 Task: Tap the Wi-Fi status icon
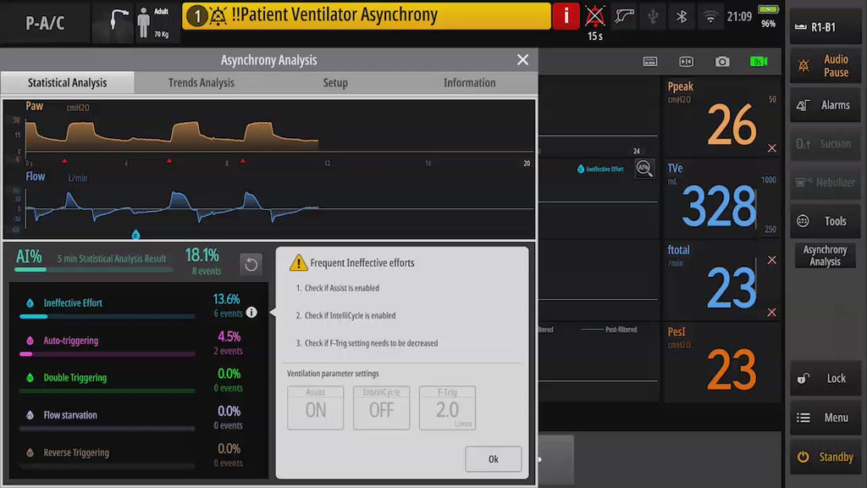coord(710,16)
